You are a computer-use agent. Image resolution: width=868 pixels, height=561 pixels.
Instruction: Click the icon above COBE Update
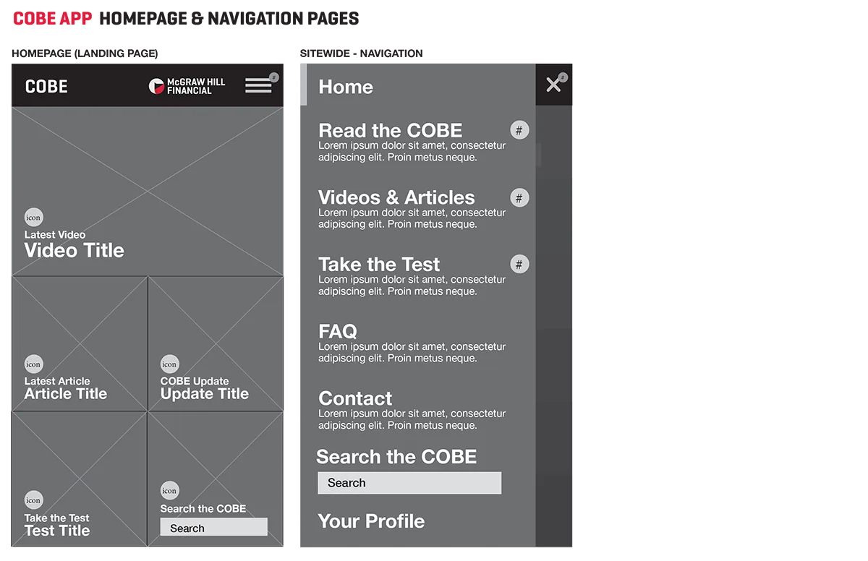(169, 364)
